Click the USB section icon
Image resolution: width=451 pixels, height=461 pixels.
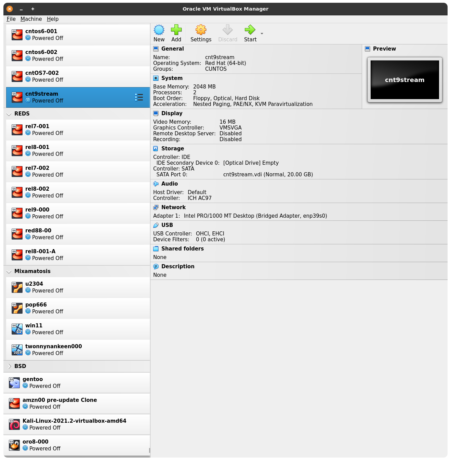pyautogui.click(x=156, y=225)
